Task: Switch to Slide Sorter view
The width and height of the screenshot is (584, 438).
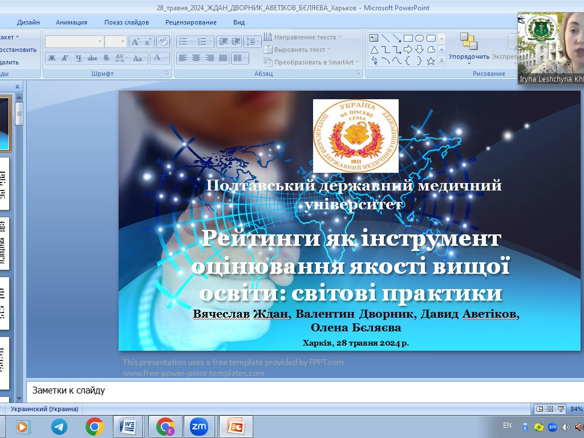Action: click(x=550, y=409)
